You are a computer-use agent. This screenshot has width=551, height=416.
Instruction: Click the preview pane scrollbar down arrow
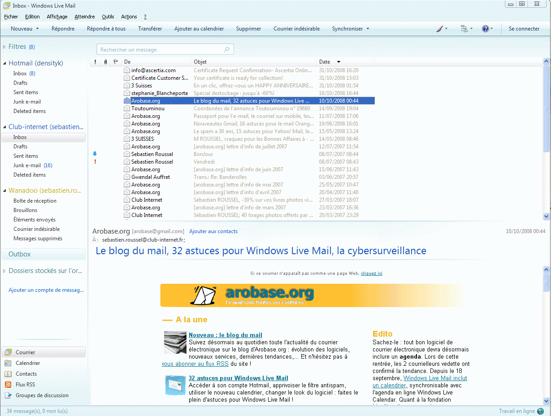[x=546, y=401]
